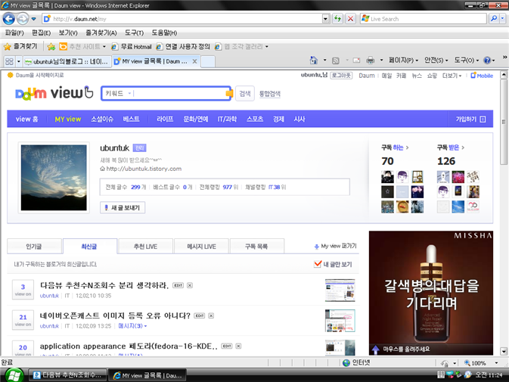Open the http://ubuntuk.tistory.com link
This screenshot has height=382, width=509.
point(144,169)
